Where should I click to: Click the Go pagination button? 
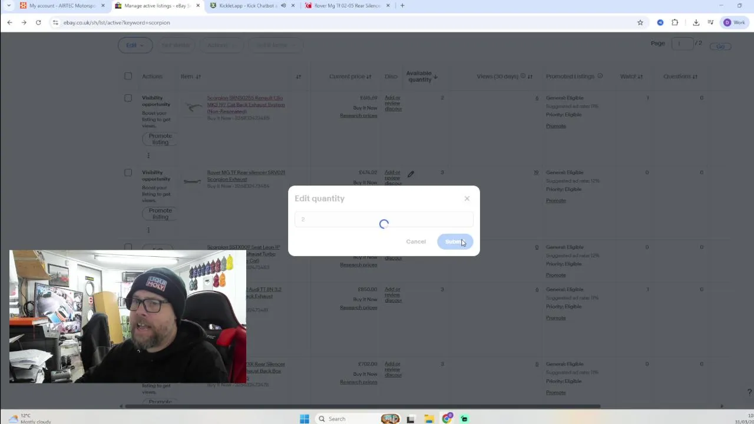click(x=720, y=47)
